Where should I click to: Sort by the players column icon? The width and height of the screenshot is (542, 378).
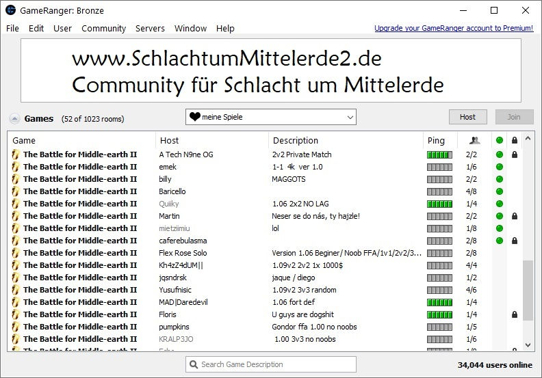click(475, 140)
